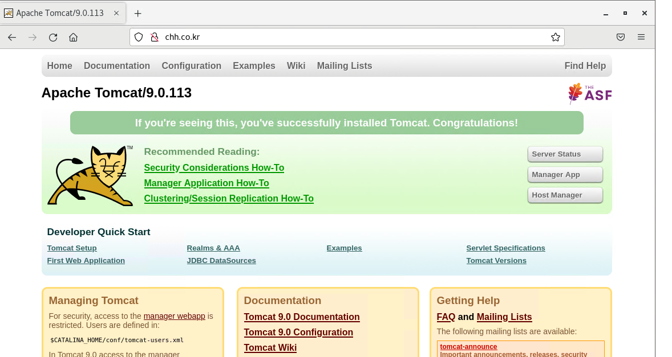Open the JDBC DataSources link
The height and width of the screenshot is (357, 672).
coord(221,260)
